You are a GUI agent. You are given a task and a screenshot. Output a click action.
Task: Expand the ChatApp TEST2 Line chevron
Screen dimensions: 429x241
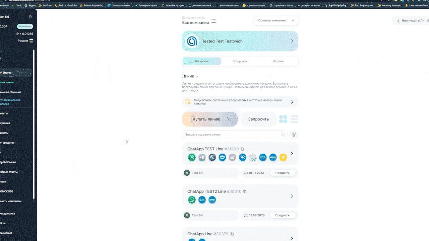pos(292,196)
